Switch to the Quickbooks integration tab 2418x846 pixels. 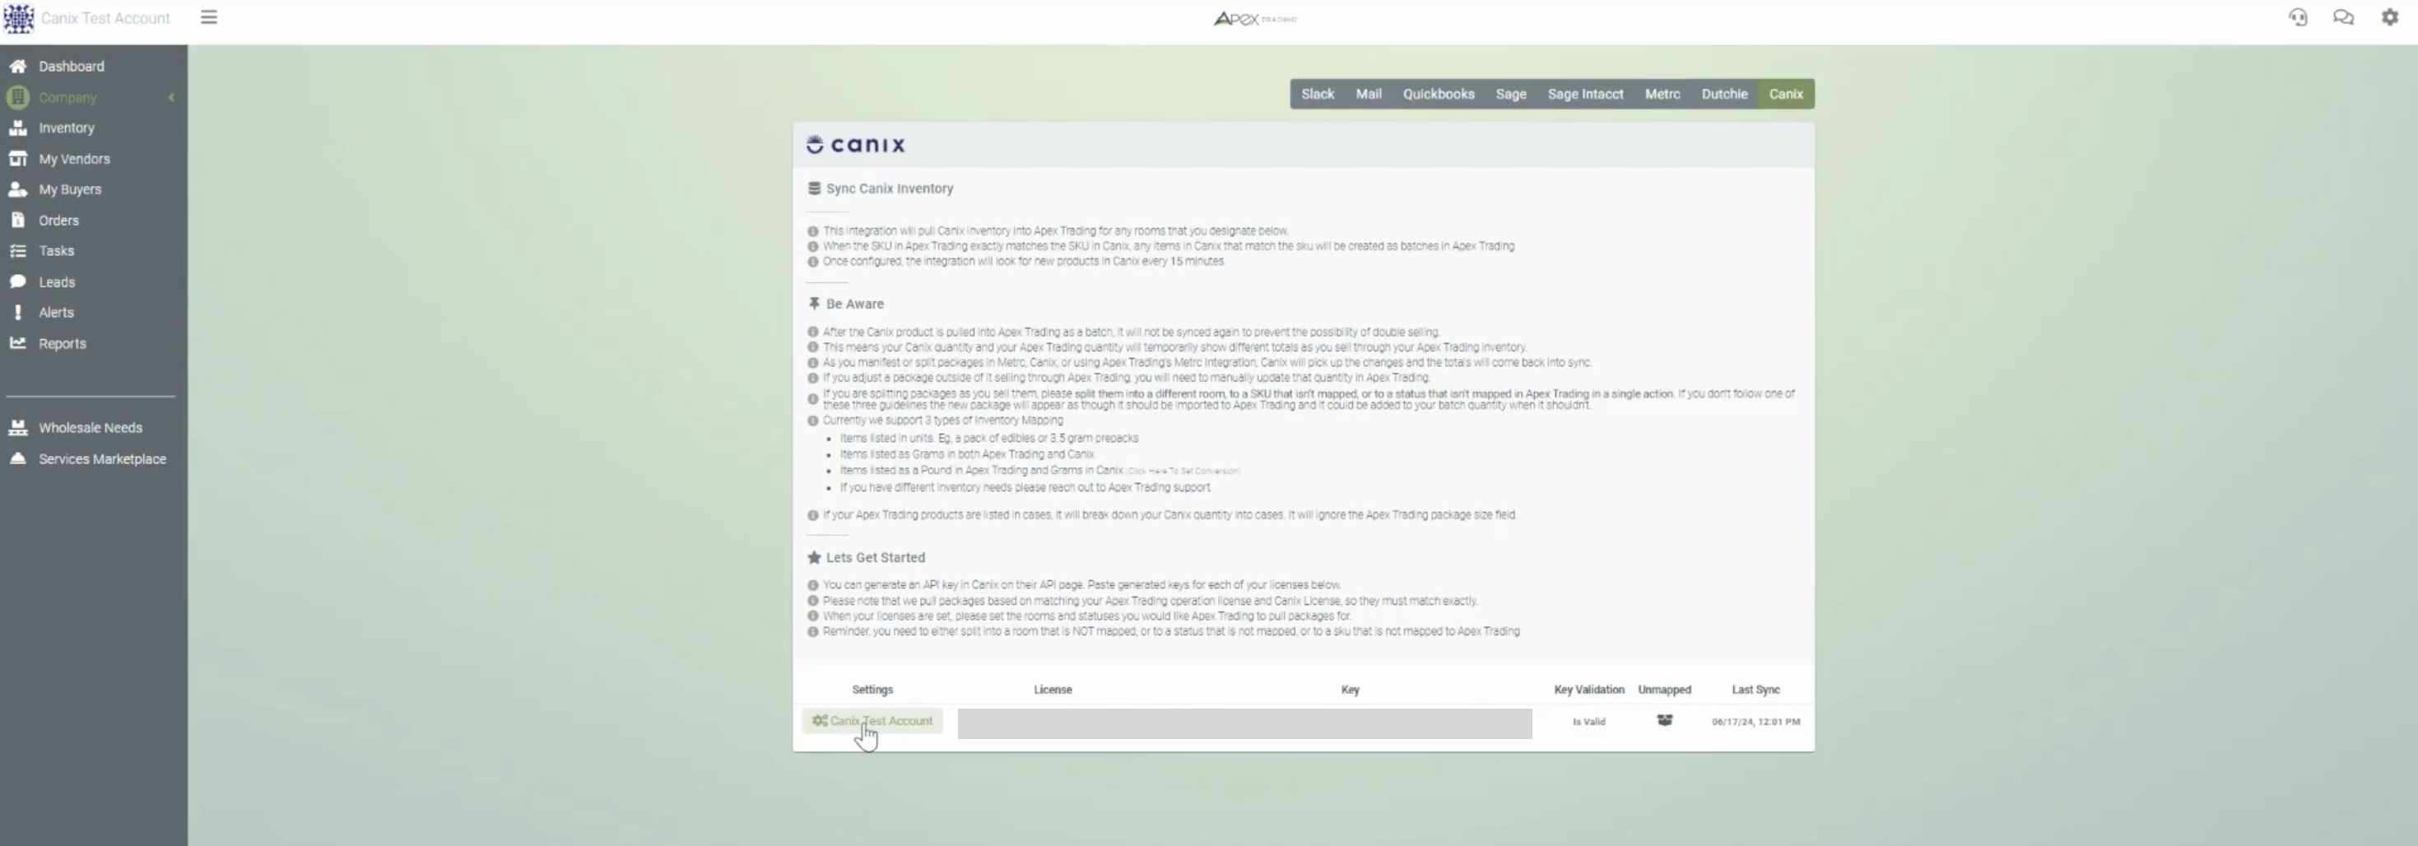pos(1438,94)
